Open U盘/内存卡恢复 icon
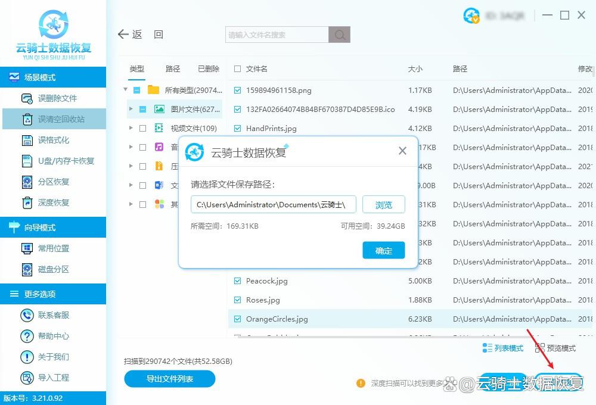Viewport: 596px width, 405px height. [27, 161]
